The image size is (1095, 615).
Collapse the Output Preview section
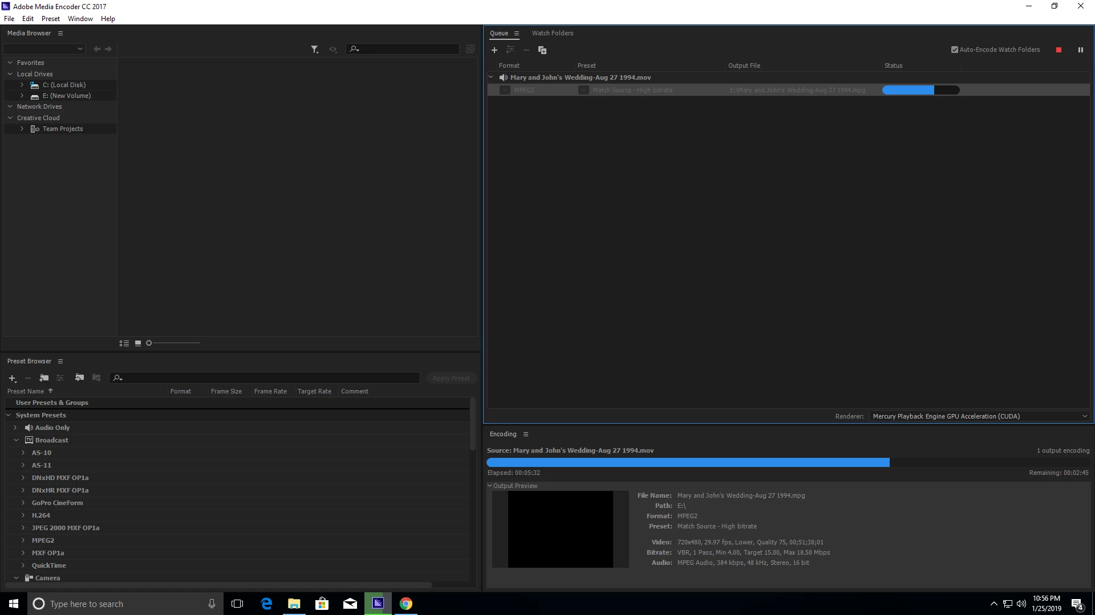click(x=490, y=486)
